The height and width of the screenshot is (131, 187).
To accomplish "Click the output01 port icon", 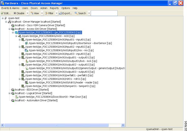I will click(x=23, y=57).
